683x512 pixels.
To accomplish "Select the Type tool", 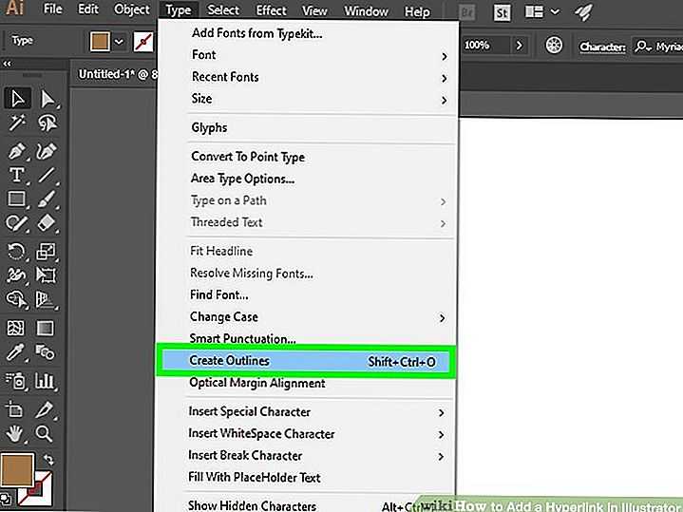I will point(16,175).
